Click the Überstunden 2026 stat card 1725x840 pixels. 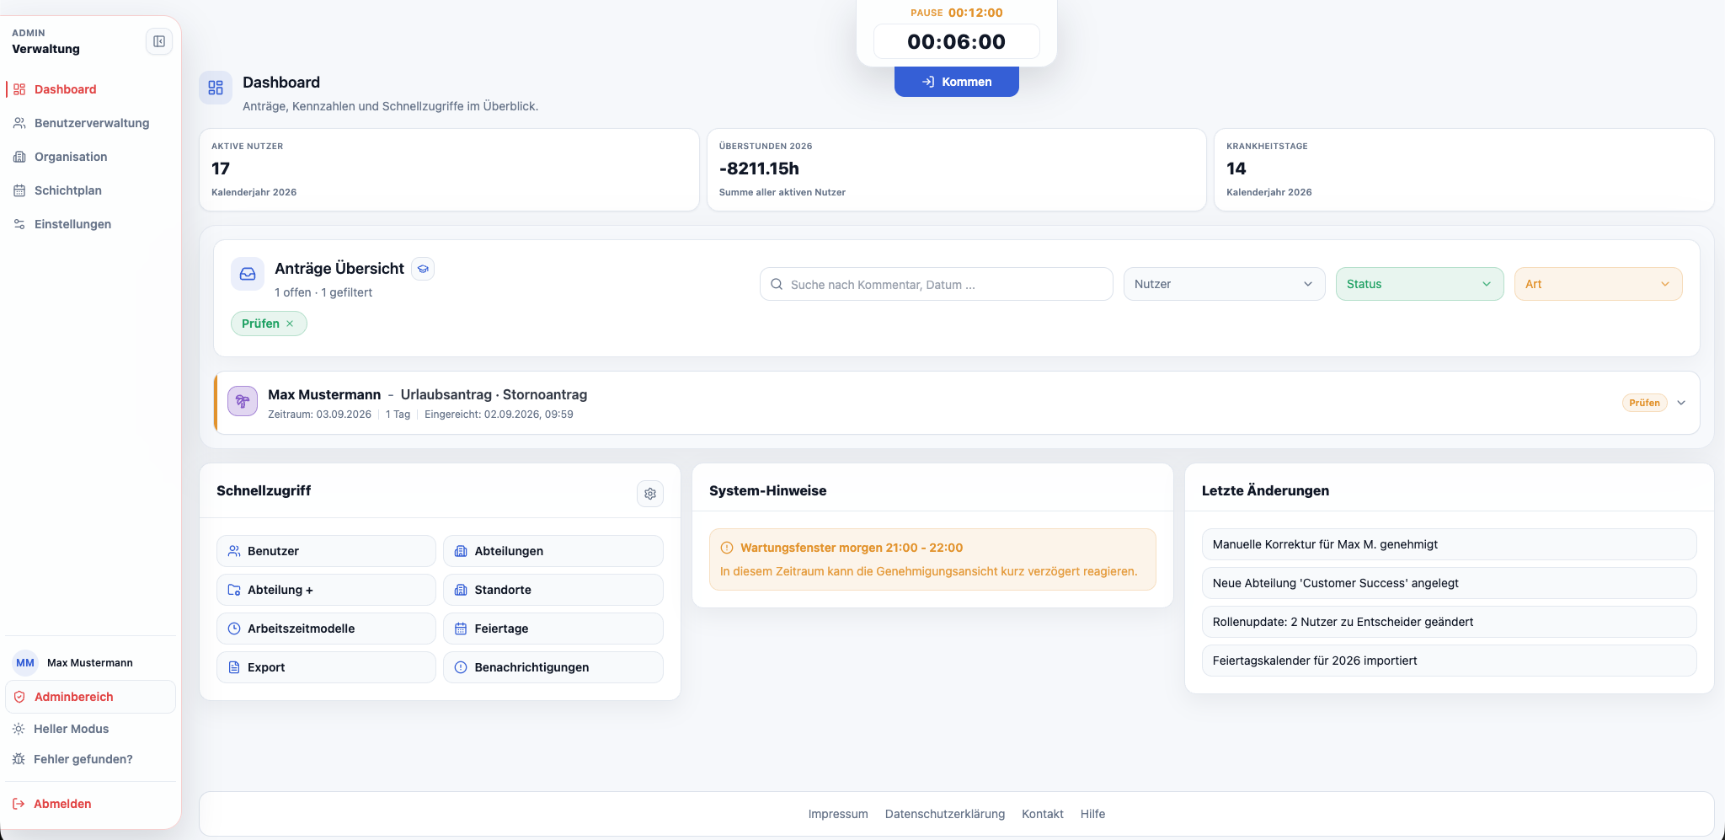(957, 169)
